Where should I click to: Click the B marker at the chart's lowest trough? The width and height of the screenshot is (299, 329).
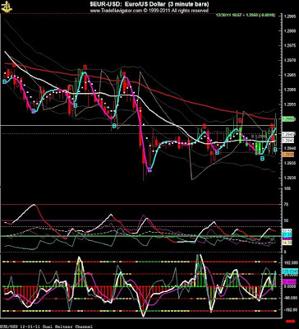coord(149,170)
